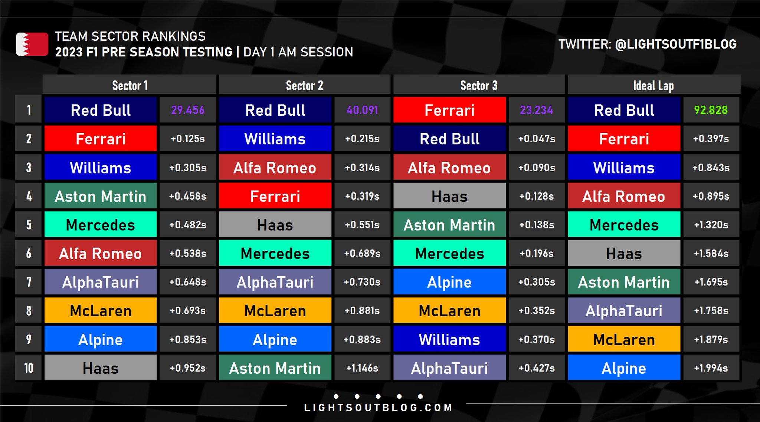Viewport: 760px width, 422px height.
Task: Click the purple 29.456 Sector 1 time
Action: coord(188,110)
